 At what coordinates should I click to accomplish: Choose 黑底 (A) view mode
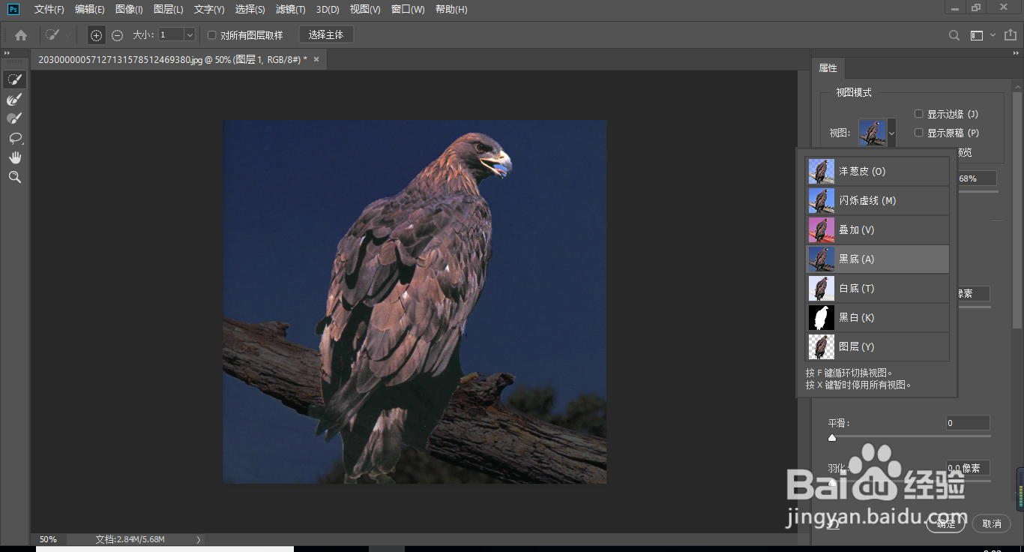click(877, 259)
